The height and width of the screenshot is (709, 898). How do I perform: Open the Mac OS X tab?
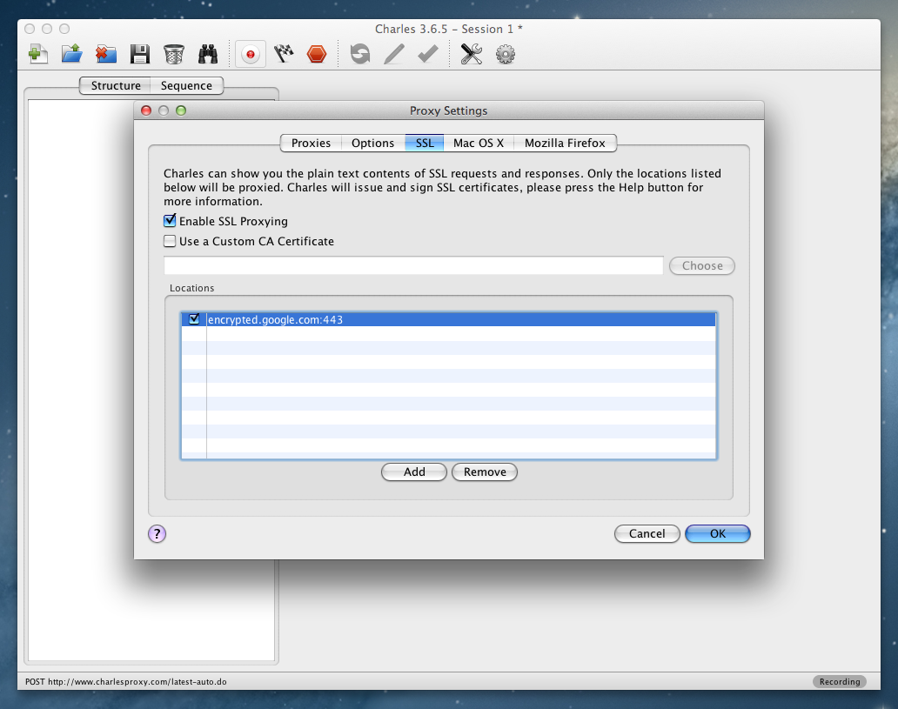(479, 144)
